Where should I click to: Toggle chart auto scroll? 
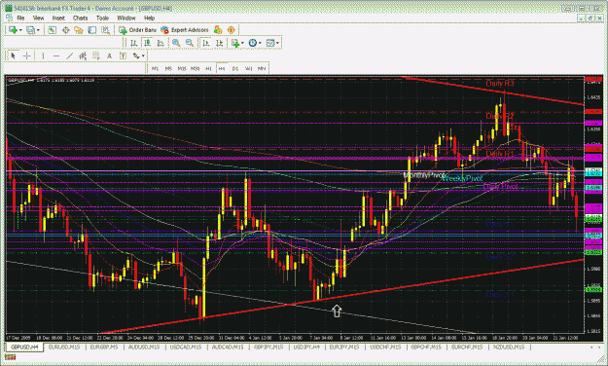[206, 43]
